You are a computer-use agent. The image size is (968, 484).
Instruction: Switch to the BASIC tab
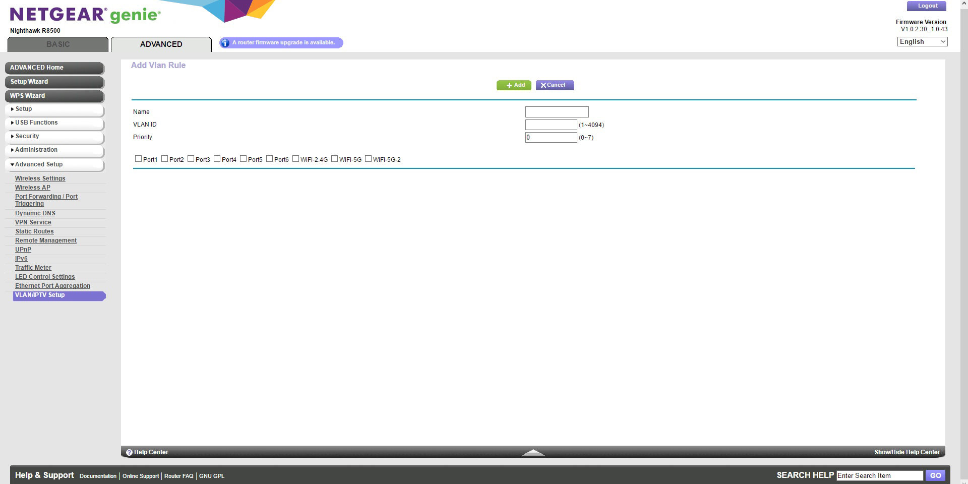pyautogui.click(x=58, y=44)
